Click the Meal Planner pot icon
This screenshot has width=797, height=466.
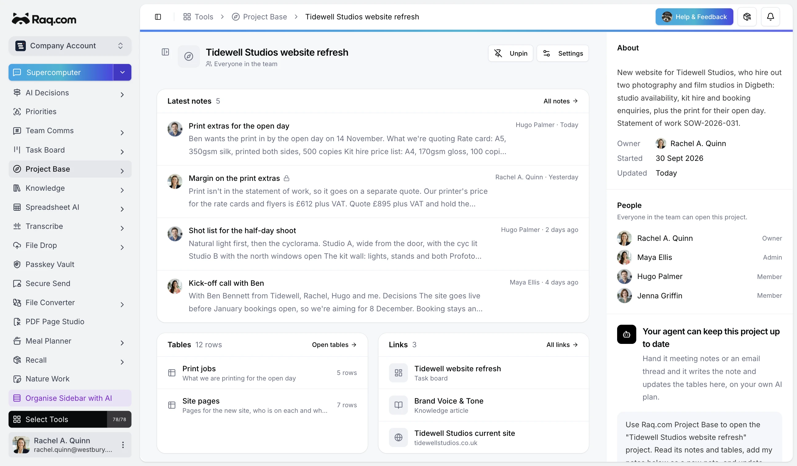[17, 341]
